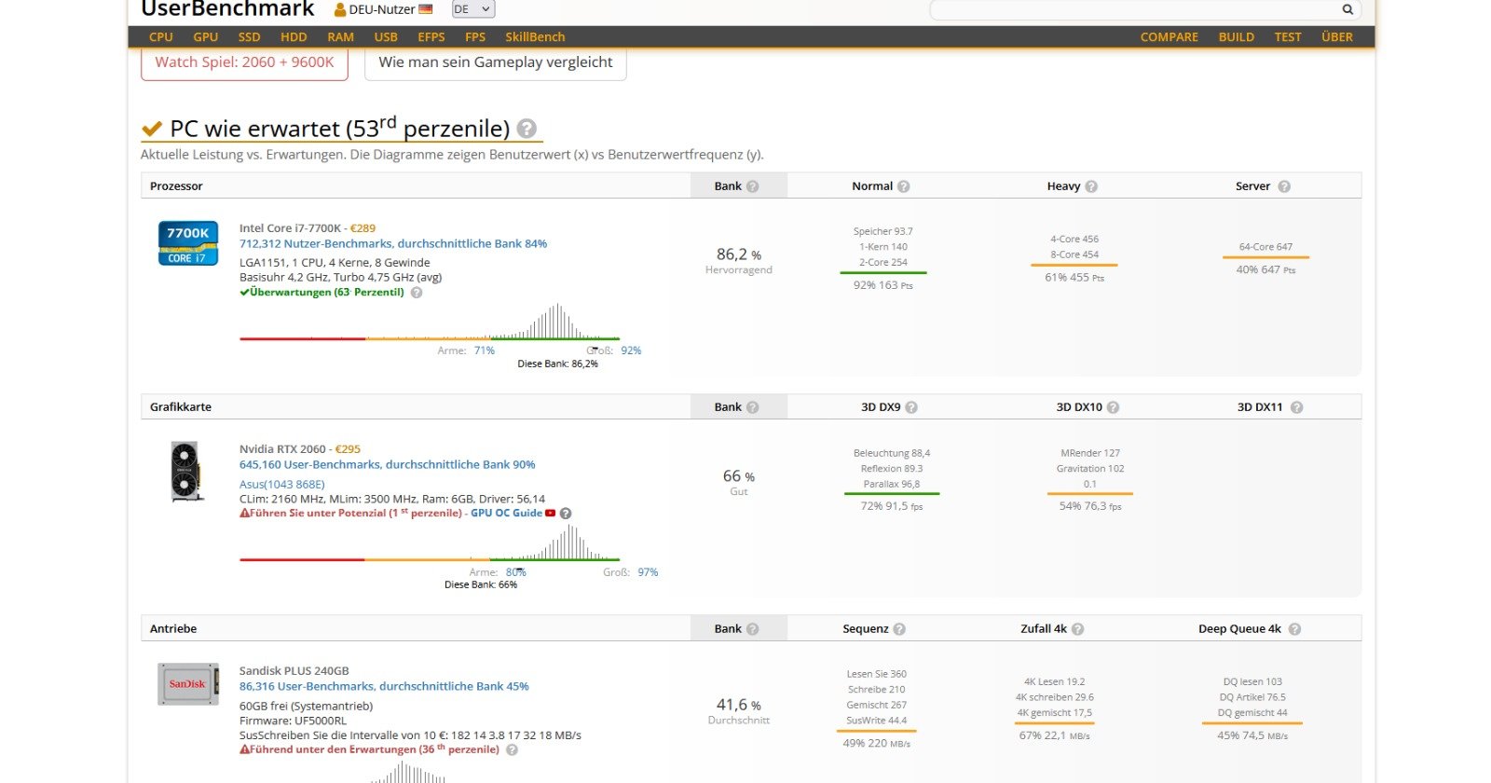Image resolution: width=1491 pixels, height=783 pixels.
Task: Click the German flag icon
Action: point(426,9)
